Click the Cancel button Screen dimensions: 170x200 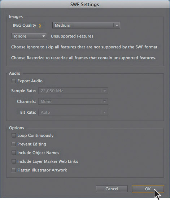coord(112,189)
